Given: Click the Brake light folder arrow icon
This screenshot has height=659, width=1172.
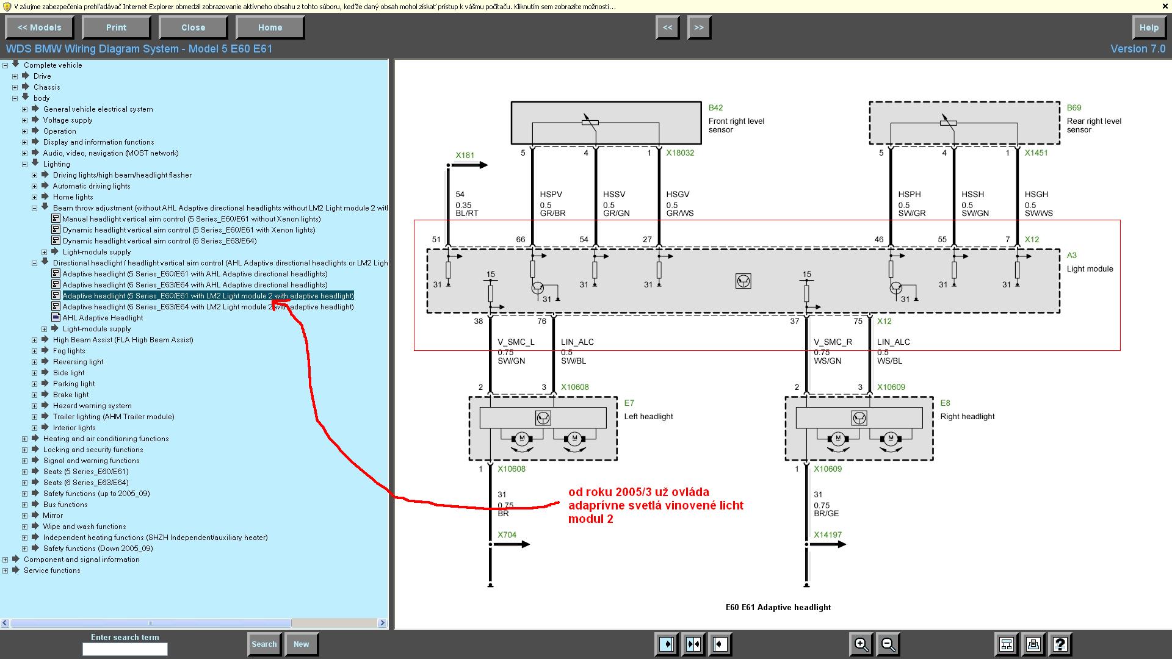Looking at the screenshot, I should click(45, 394).
